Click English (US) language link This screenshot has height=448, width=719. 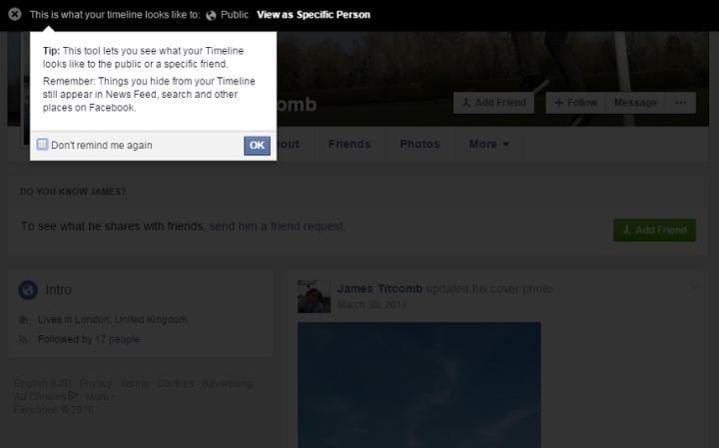[43, 383]
